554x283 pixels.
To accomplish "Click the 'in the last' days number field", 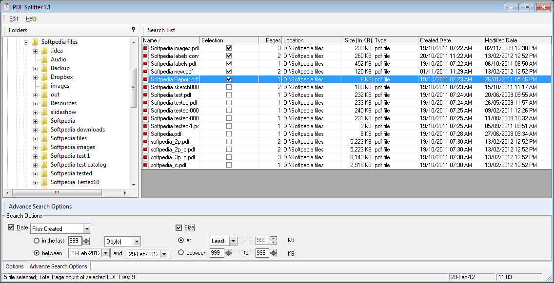I will tap(75, 241).
